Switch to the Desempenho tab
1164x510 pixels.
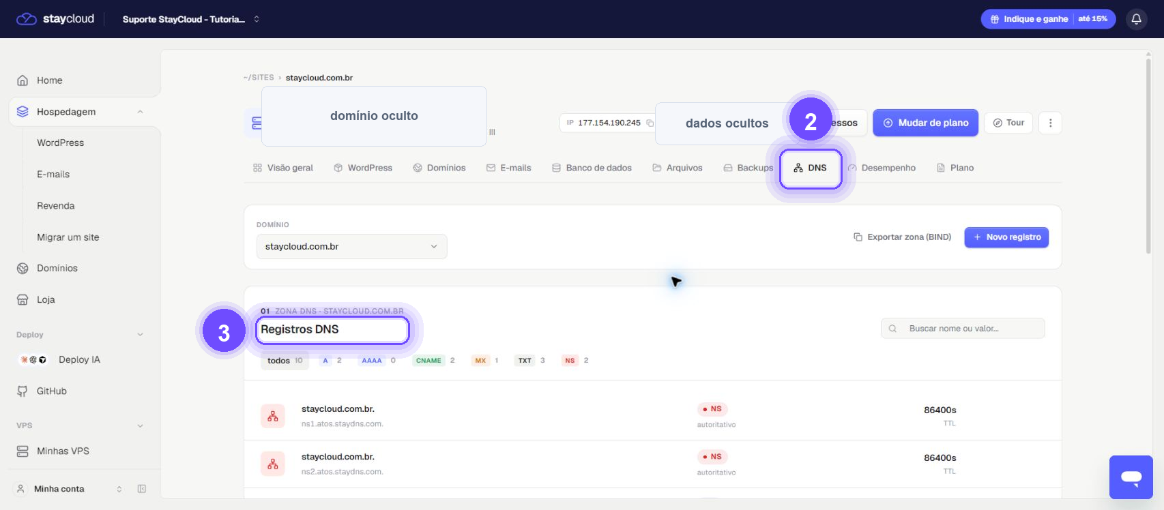click(x=882, y=168)
